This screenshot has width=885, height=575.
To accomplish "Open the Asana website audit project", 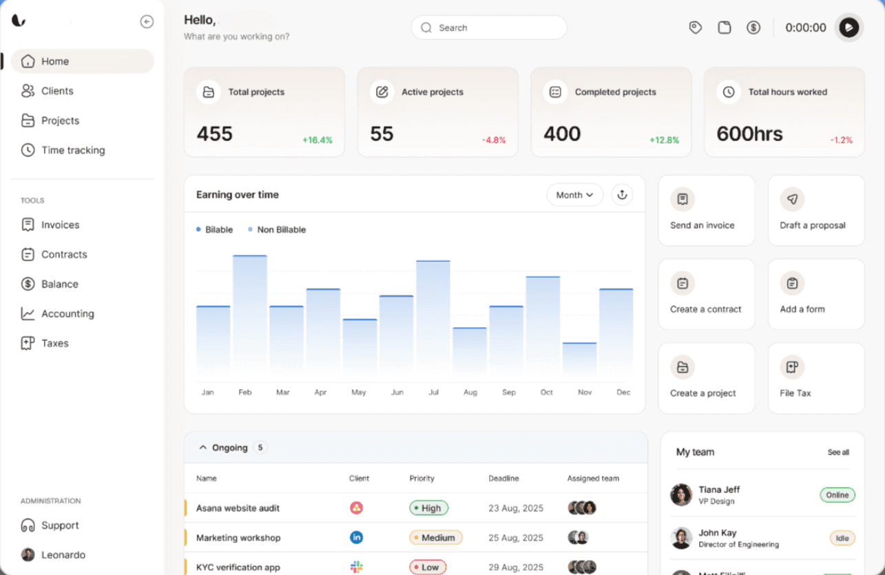I will click(238, 508).
